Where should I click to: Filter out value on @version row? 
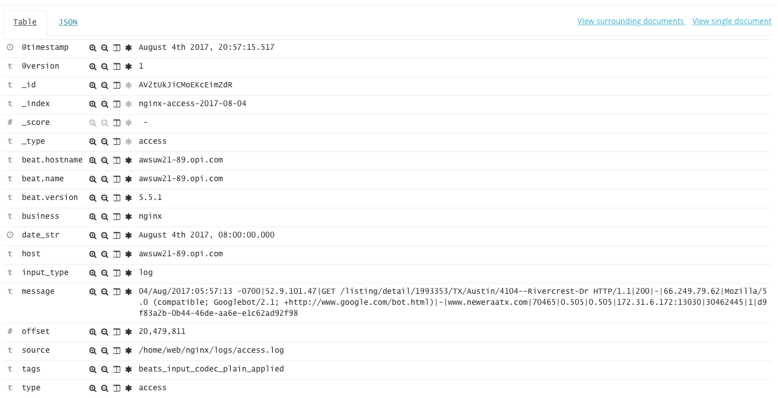(104, 67)
